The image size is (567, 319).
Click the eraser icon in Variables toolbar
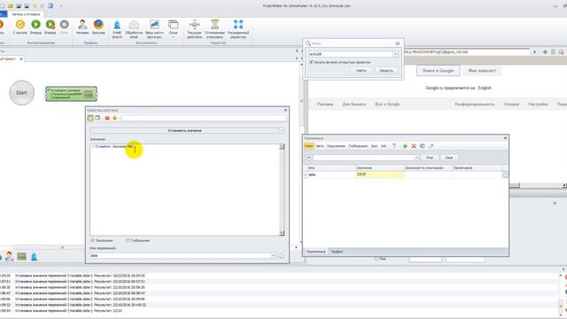coord(431,146)
